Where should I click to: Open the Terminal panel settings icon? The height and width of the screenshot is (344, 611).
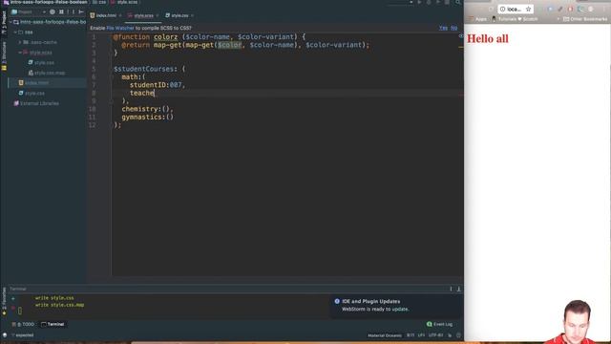pyautogui.click(x=451, y=289)
